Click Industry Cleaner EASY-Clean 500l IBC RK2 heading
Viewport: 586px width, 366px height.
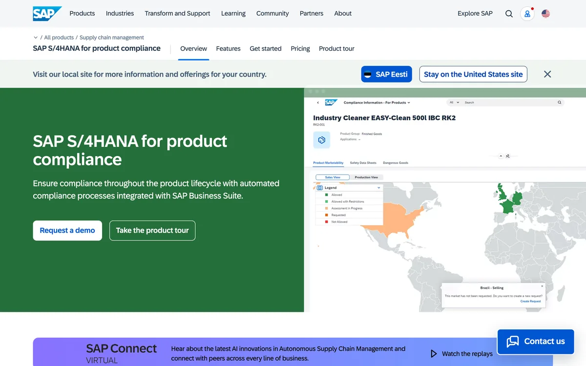tap(384, 118)
